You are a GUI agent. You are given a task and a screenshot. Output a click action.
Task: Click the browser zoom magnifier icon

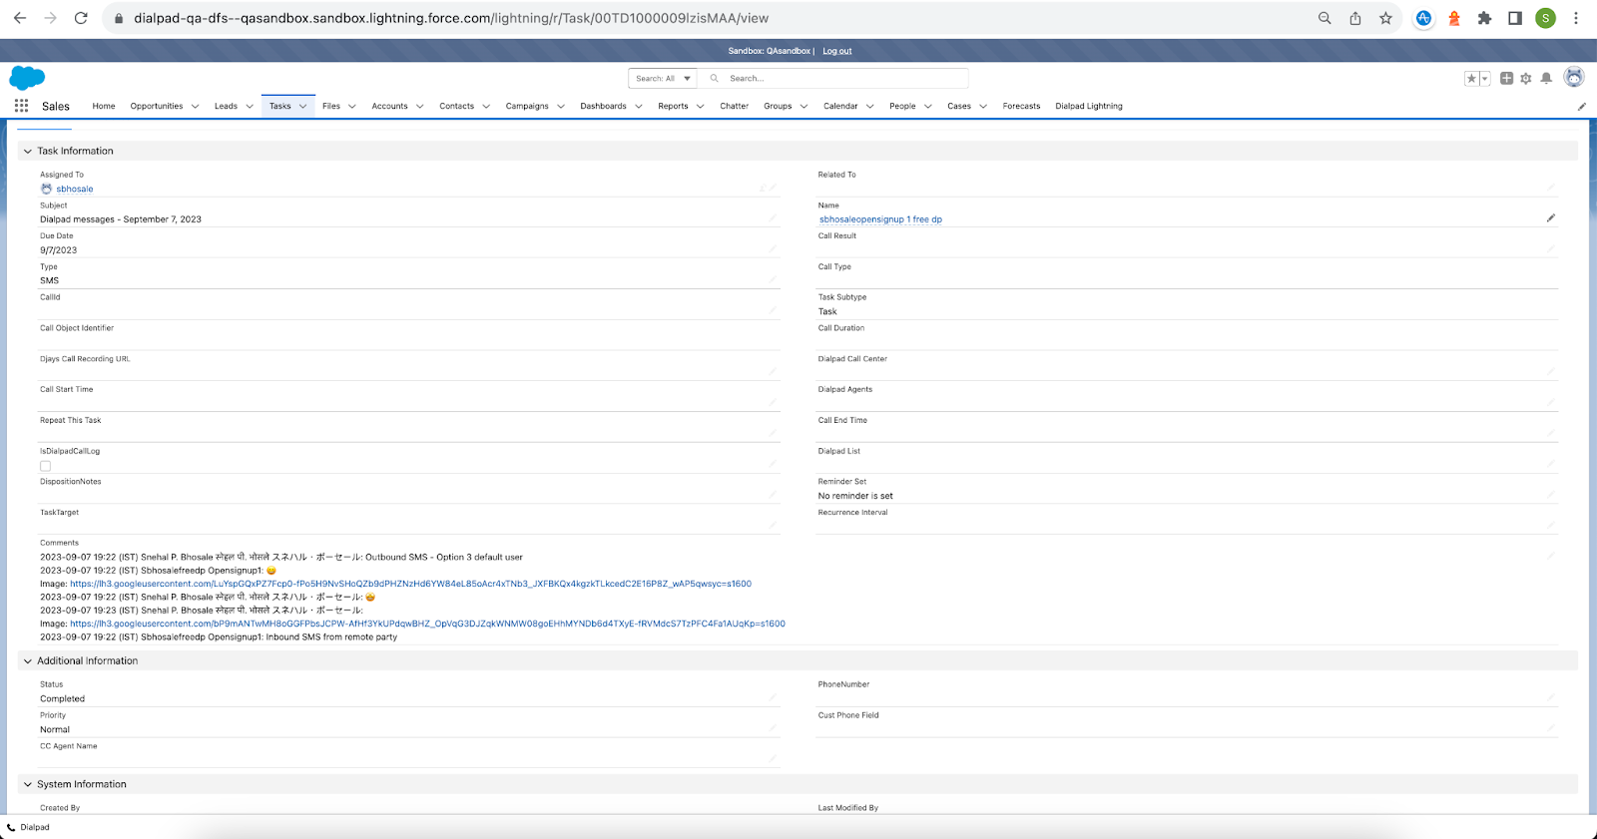[1325, 18]
